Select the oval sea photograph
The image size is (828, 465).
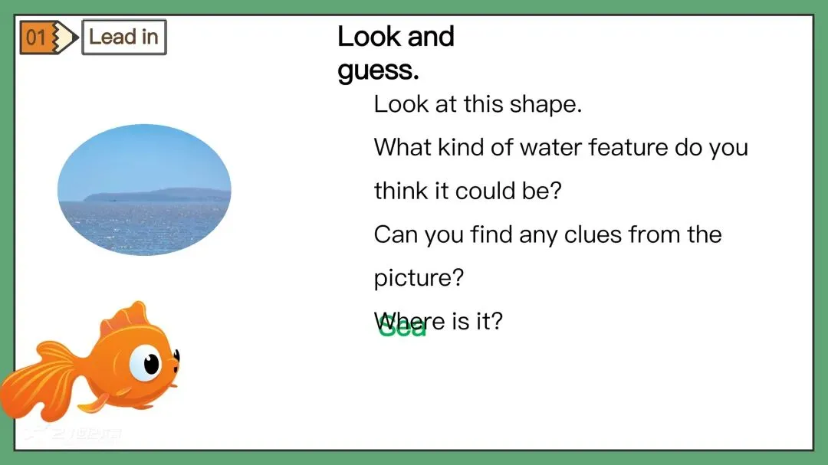144,189
